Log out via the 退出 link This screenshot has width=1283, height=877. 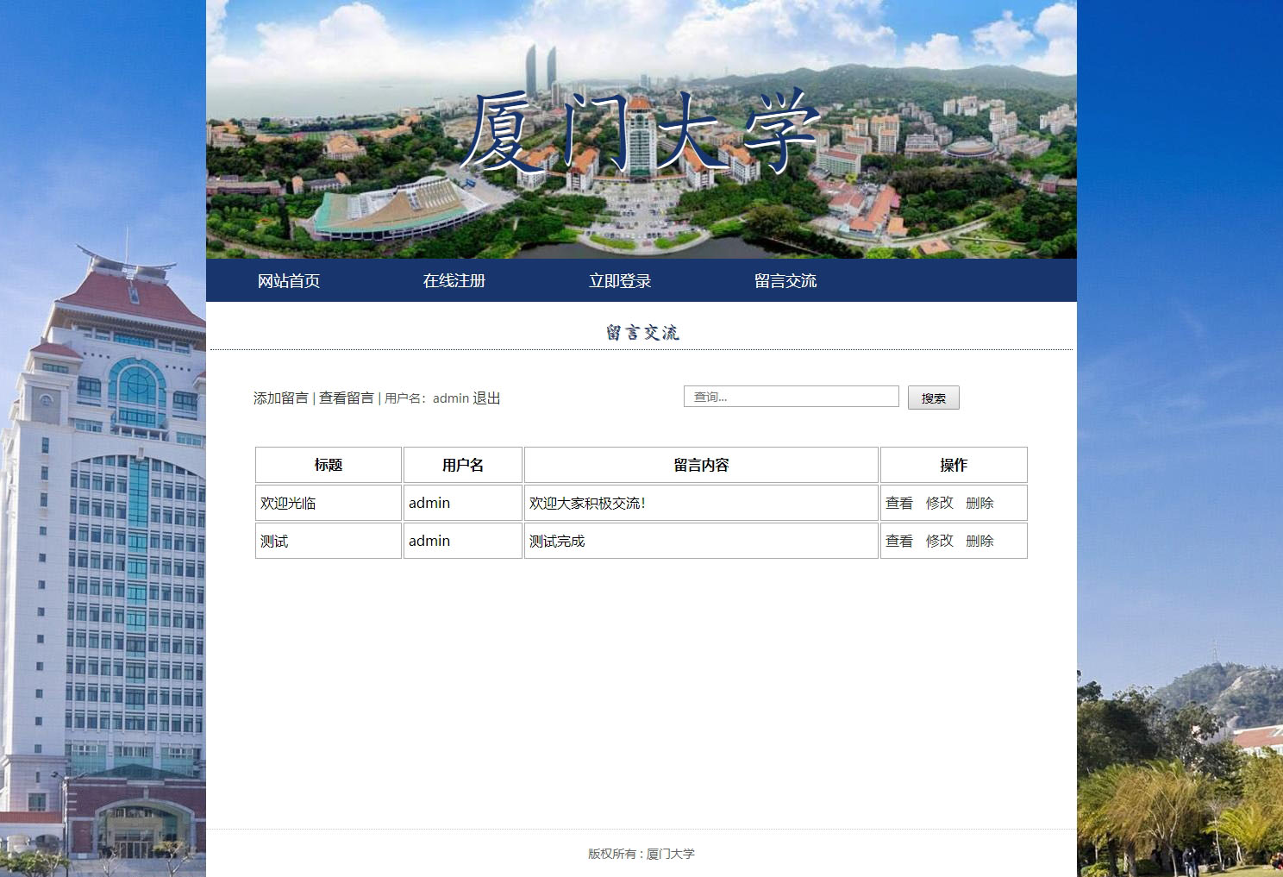[x=486, y=398]
